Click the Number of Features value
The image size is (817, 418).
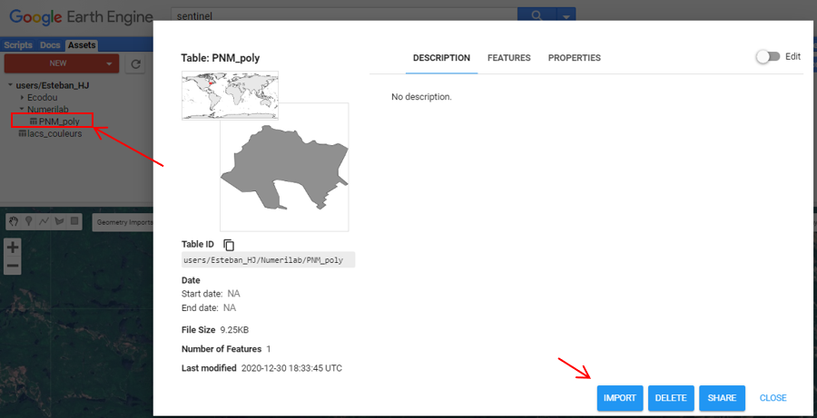269,349
